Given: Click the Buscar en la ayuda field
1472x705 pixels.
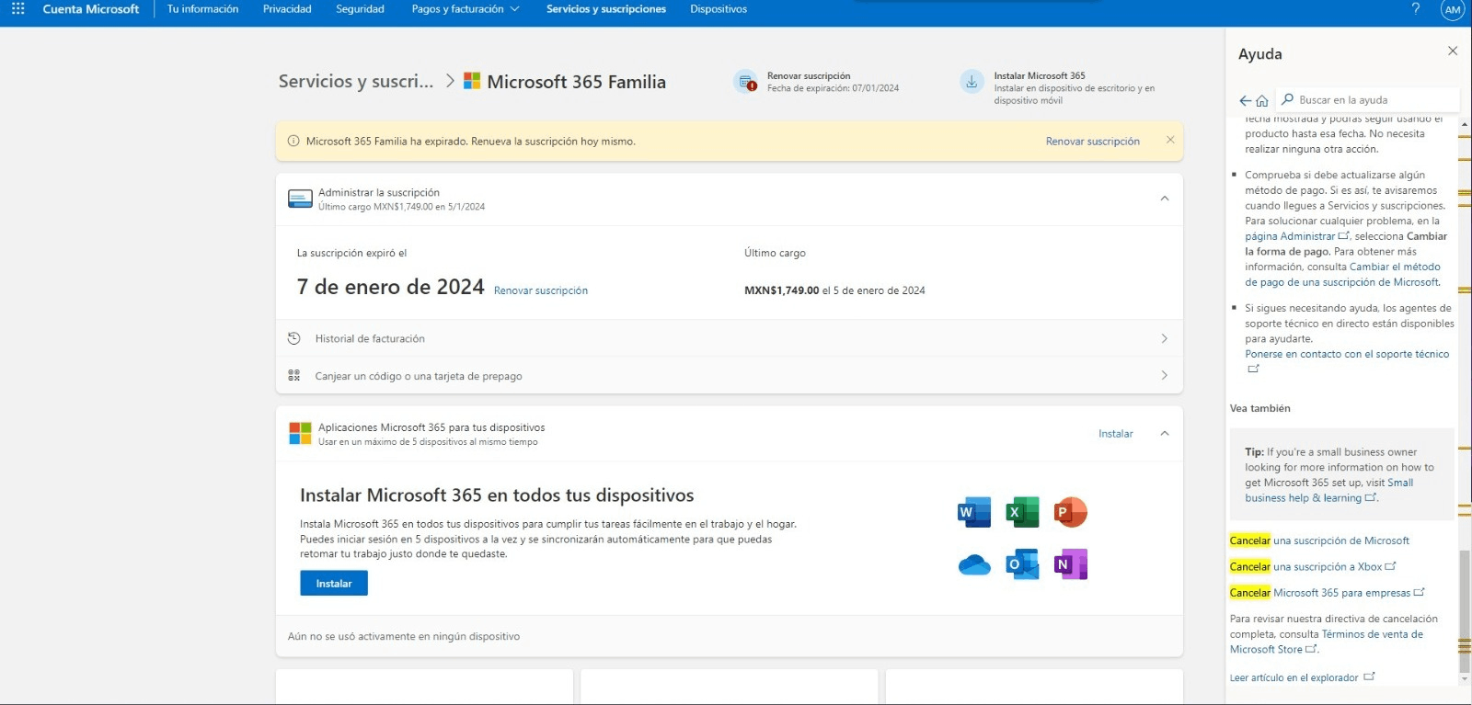Looking at the screenshot, I should pos(1368,99).
